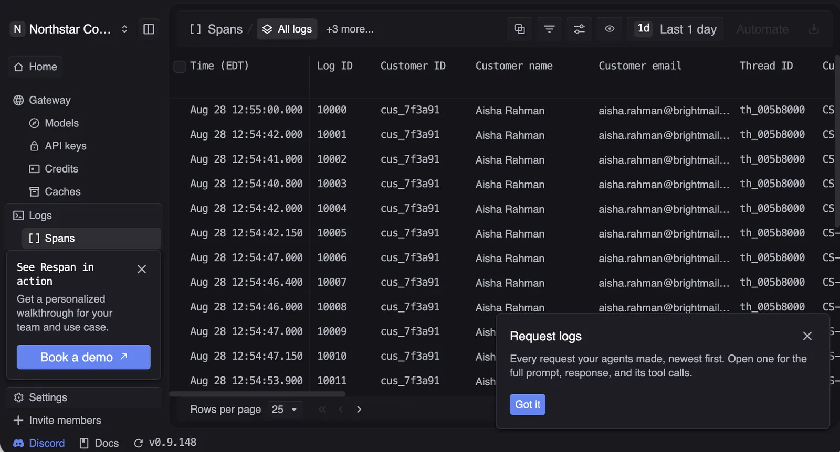The height and width of the screenshot is (452, 840).
Task: Click the Spans breadcrumb in header
Action: (216, 29)
